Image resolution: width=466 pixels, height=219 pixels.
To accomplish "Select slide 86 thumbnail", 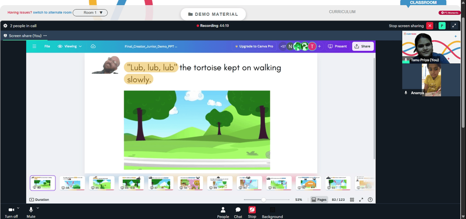I will (131, 183).
